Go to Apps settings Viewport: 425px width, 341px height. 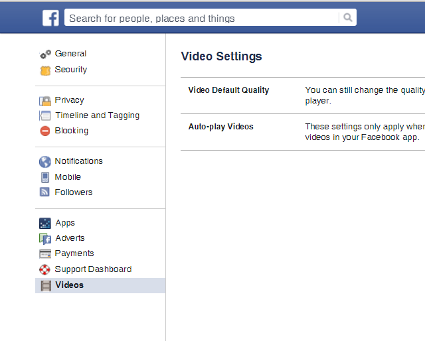coord(65,223)
